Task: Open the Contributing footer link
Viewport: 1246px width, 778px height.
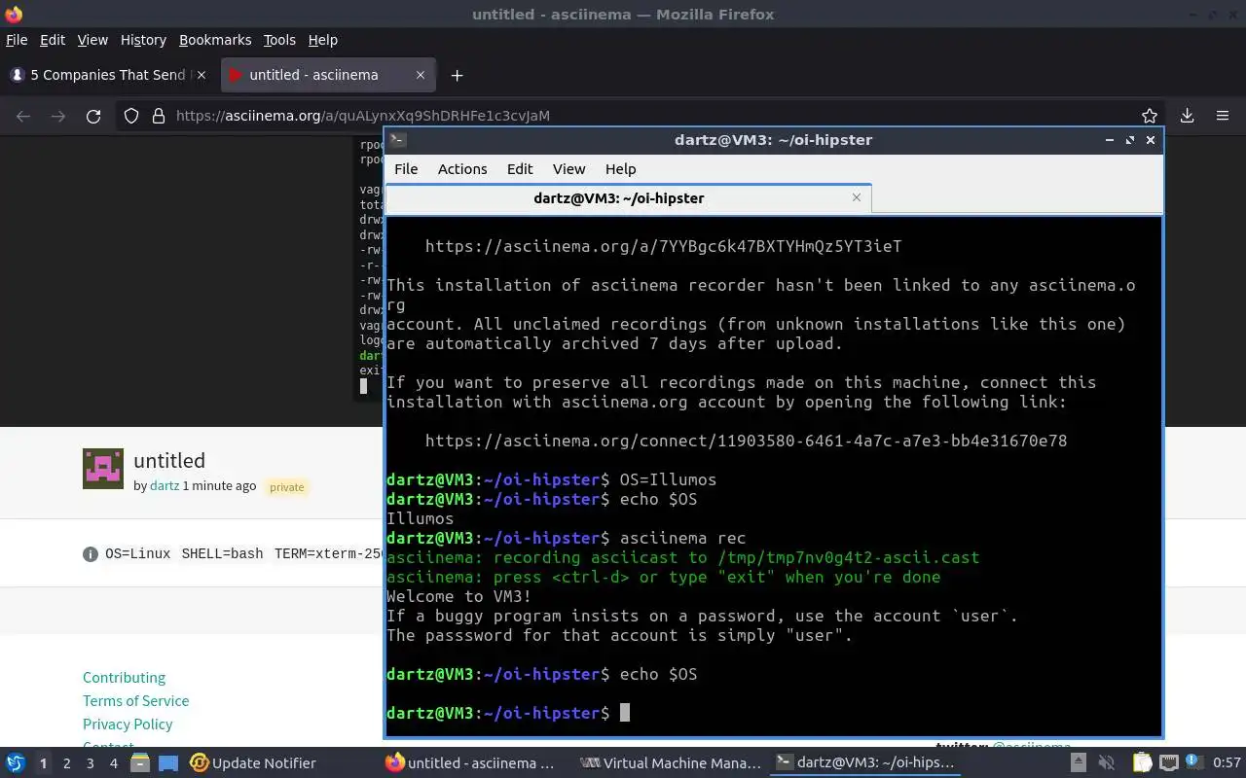Action: [x=124, y=678]
